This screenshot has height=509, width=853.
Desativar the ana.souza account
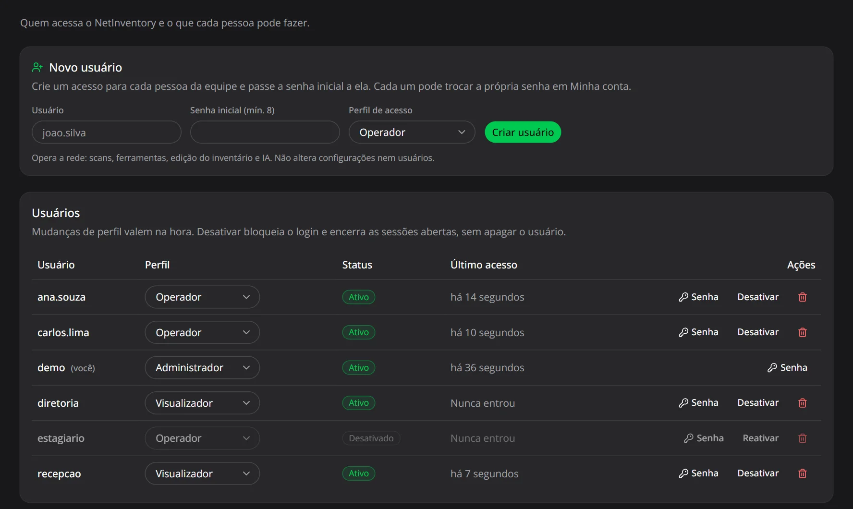(x=758, y=297)
